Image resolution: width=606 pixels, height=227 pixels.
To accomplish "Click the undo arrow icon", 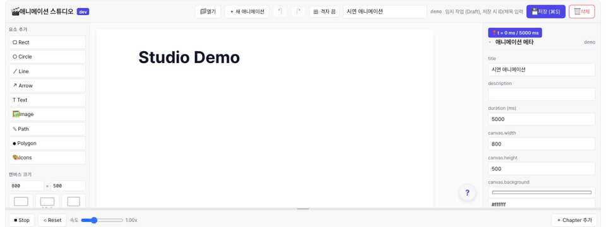I will [x=280, y=11].
